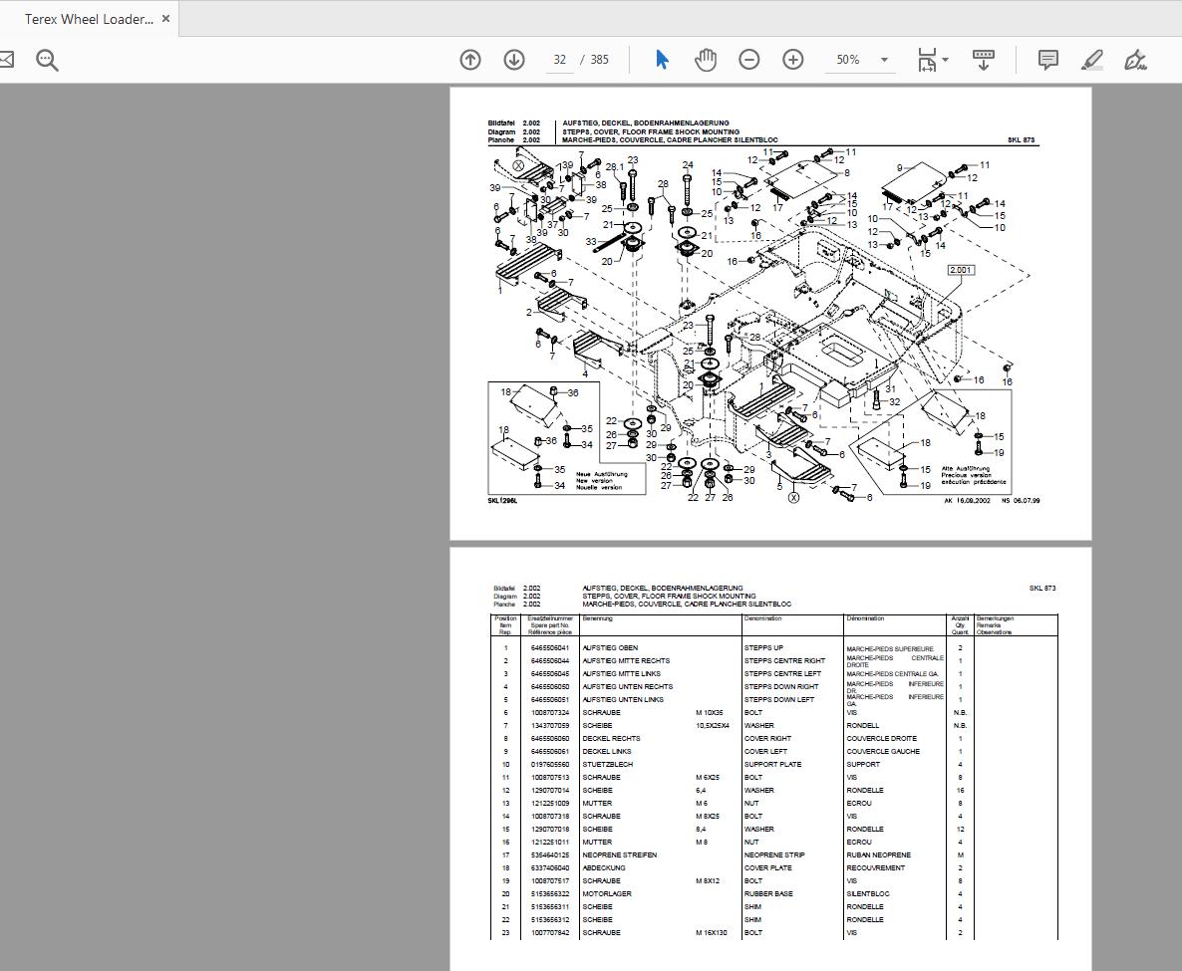Click RUBBER BASE denomination in row 20
1182x971 pixels.
(x=768, y=894)
